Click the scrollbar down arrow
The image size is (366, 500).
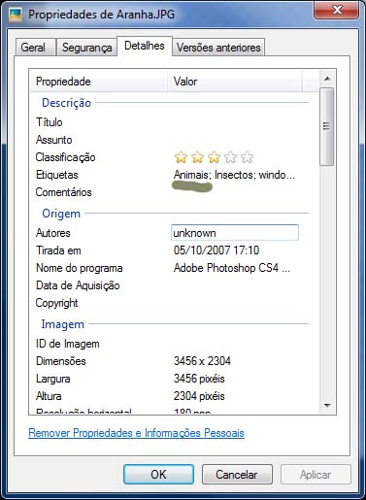coord(327,406)
